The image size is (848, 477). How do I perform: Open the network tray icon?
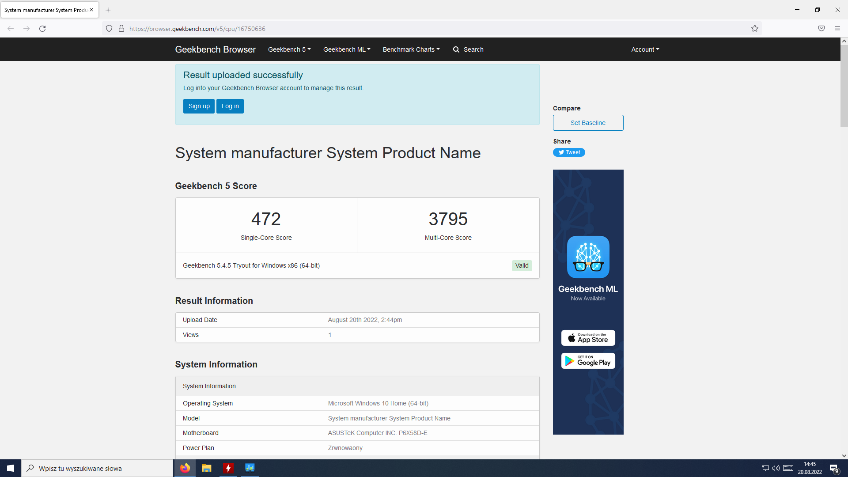765,468
